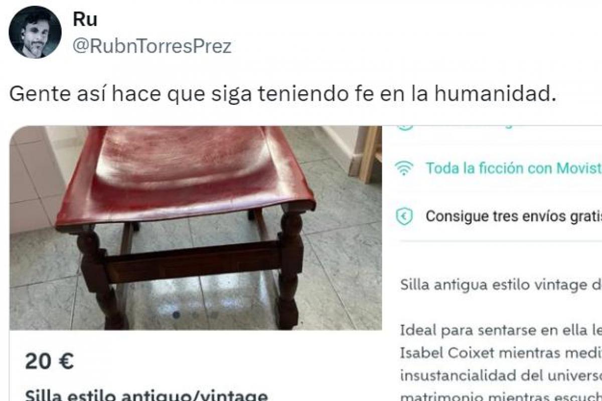Screen dimensions: 602x401
Task: Open the display name Ru
Action: click(x=85, y=20)
